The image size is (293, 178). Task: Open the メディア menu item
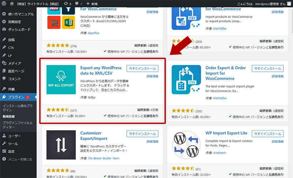point(15,63)
